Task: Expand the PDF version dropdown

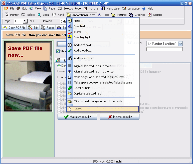Action: click(x=180, y=44)
